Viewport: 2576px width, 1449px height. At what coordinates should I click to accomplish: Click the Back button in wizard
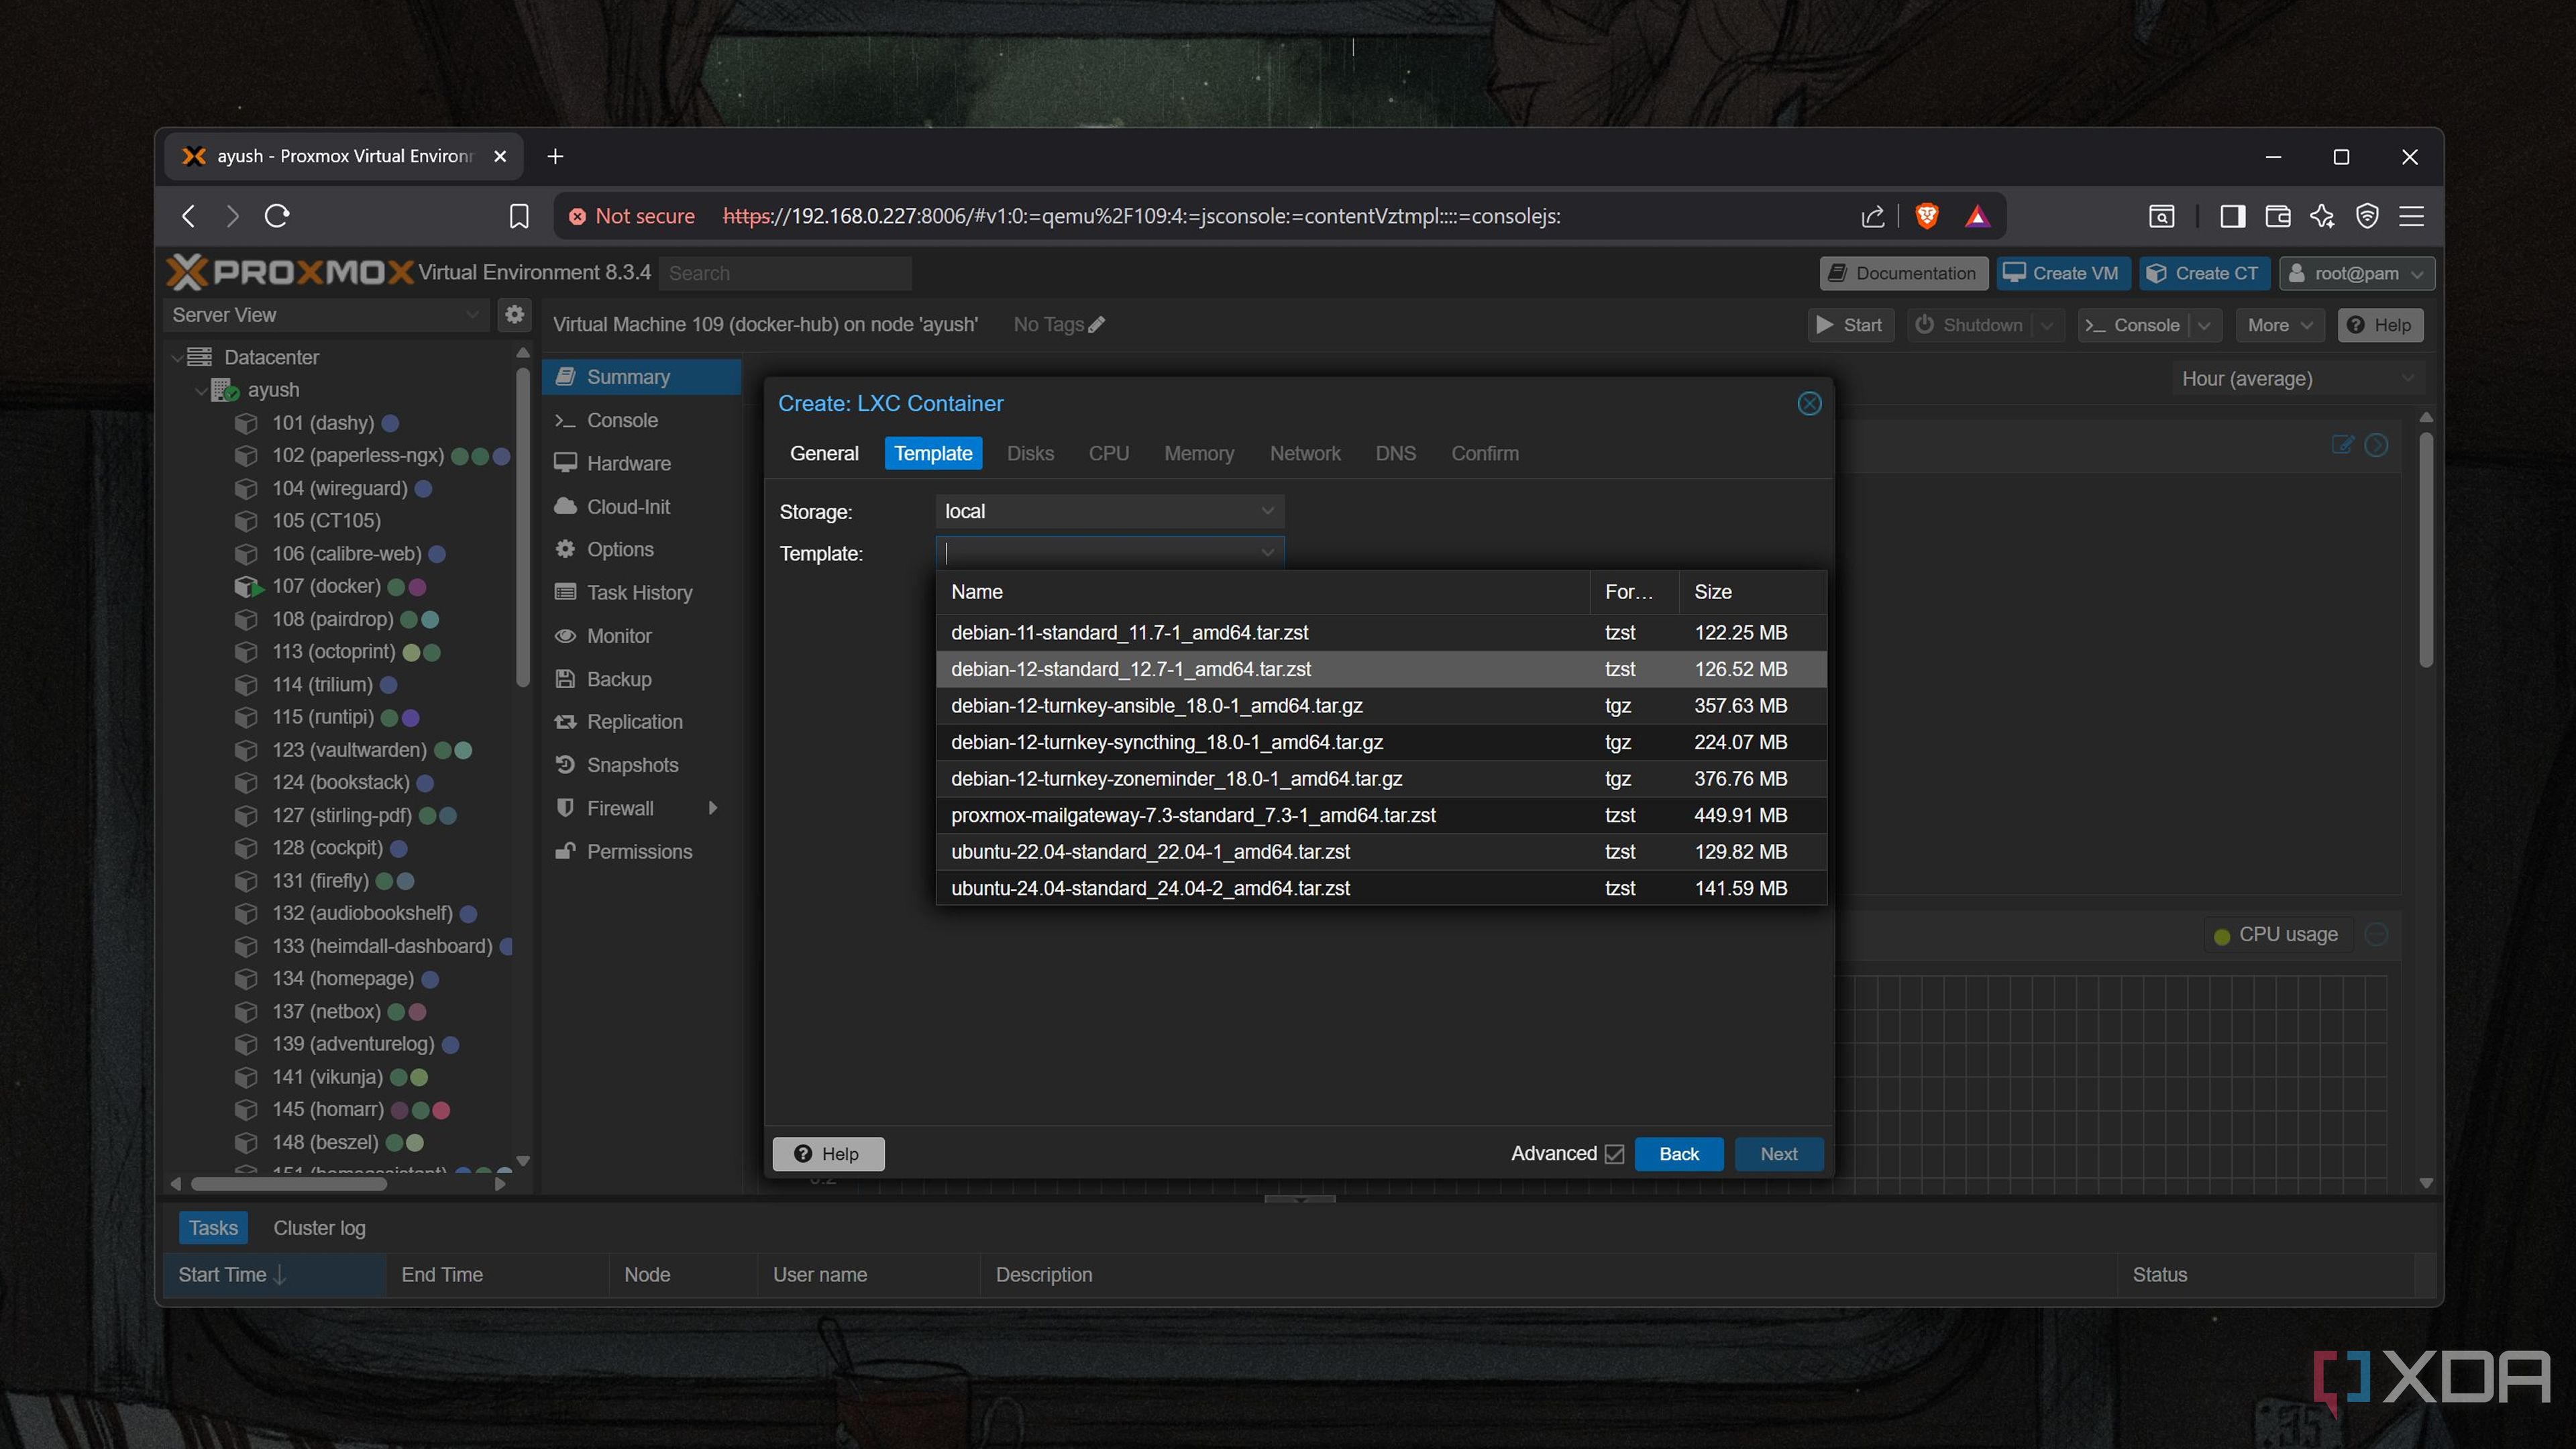(x=1679, y=1153)
